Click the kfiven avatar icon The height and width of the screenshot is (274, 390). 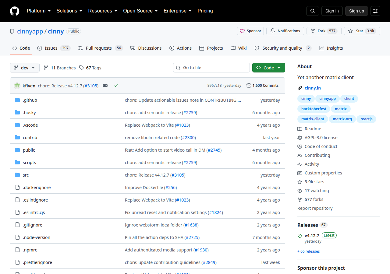tap(17, 86)
